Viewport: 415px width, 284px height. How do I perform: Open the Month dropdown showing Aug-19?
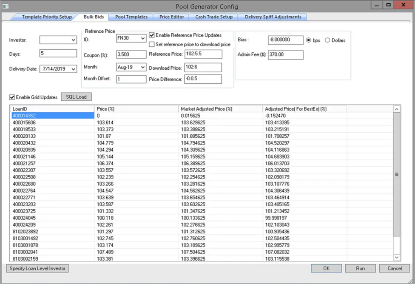[x=142, y=67]
